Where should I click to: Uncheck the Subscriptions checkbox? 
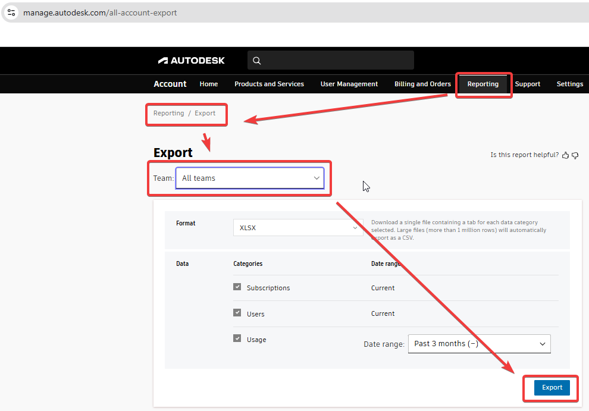point(237,287)
